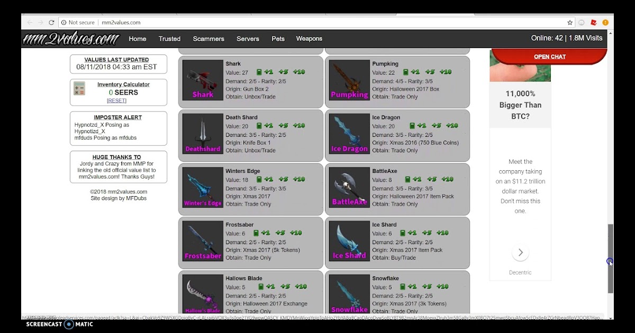Add +10 to Frostsaber
Screen dimensions: 635x333
click(296, 233)
